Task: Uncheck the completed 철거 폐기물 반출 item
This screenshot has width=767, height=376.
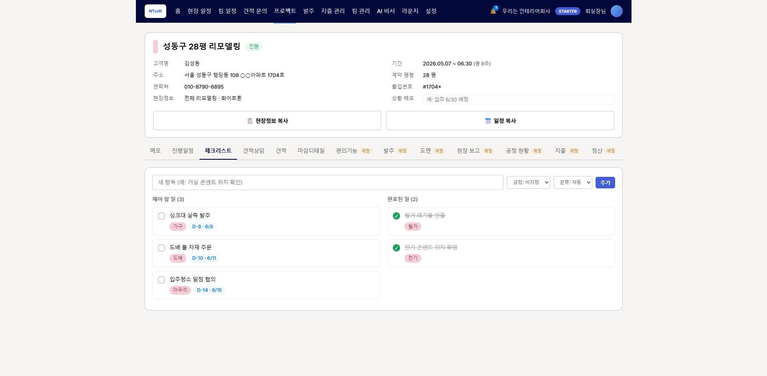Action: (x=396, y=216)
